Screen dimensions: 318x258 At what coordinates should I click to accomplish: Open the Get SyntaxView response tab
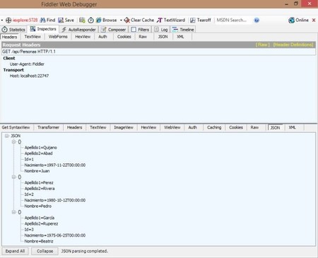(x=16, y=127)
